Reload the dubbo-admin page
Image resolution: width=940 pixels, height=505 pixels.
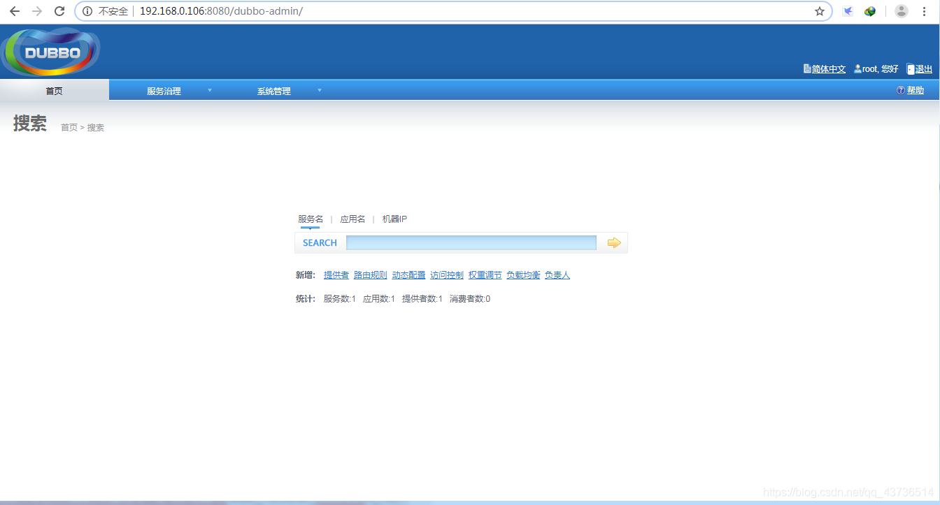point(59,11)
